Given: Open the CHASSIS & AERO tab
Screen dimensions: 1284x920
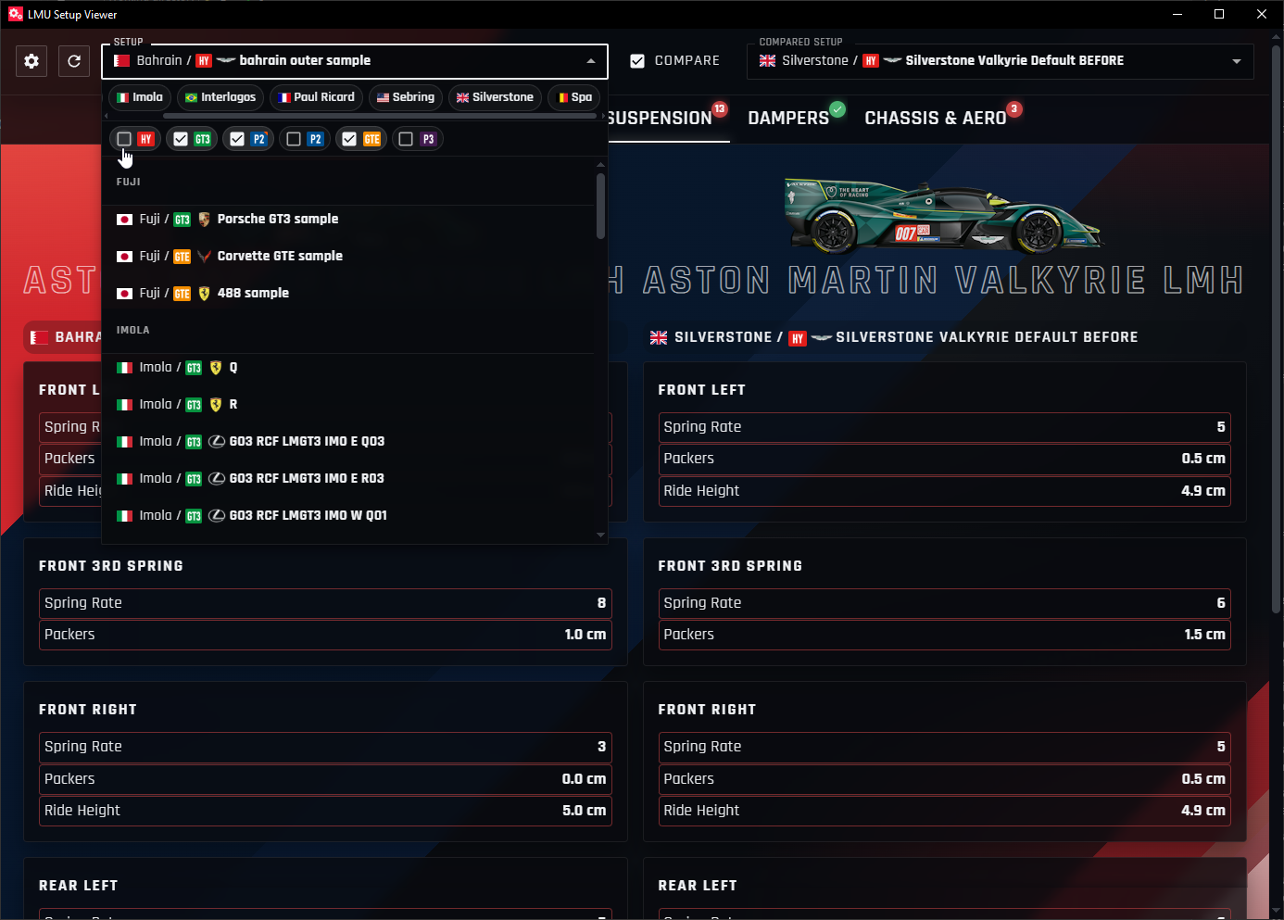Looking at the screenshot, I should pyautogui.click(x=935, y=118).
